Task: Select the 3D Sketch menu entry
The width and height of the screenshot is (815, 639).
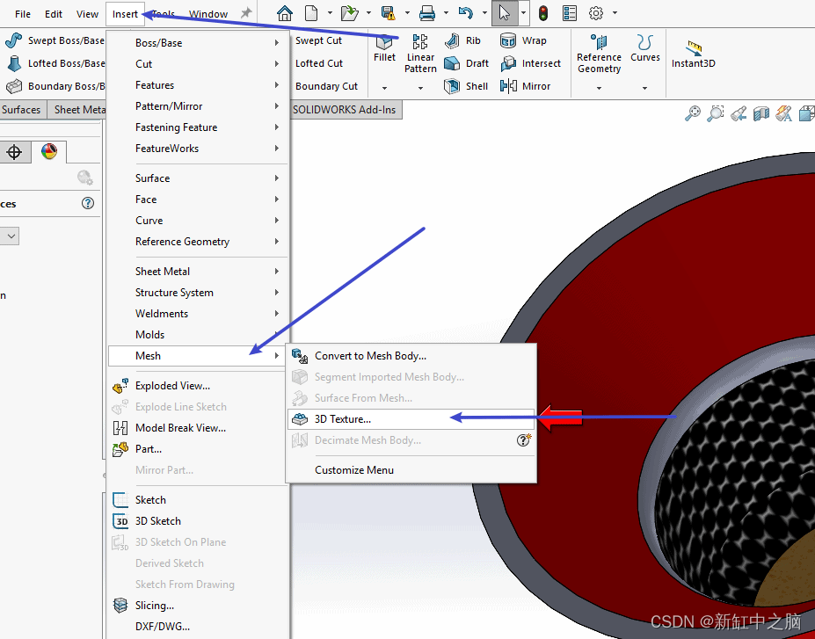Action: tap(198, 521)
